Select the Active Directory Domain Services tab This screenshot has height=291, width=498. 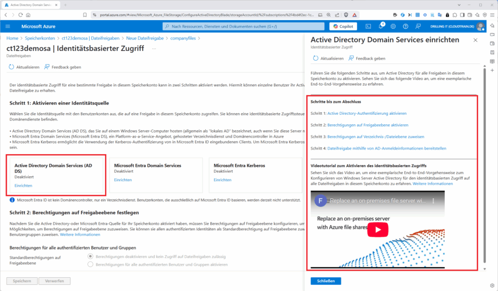[31, 5]
